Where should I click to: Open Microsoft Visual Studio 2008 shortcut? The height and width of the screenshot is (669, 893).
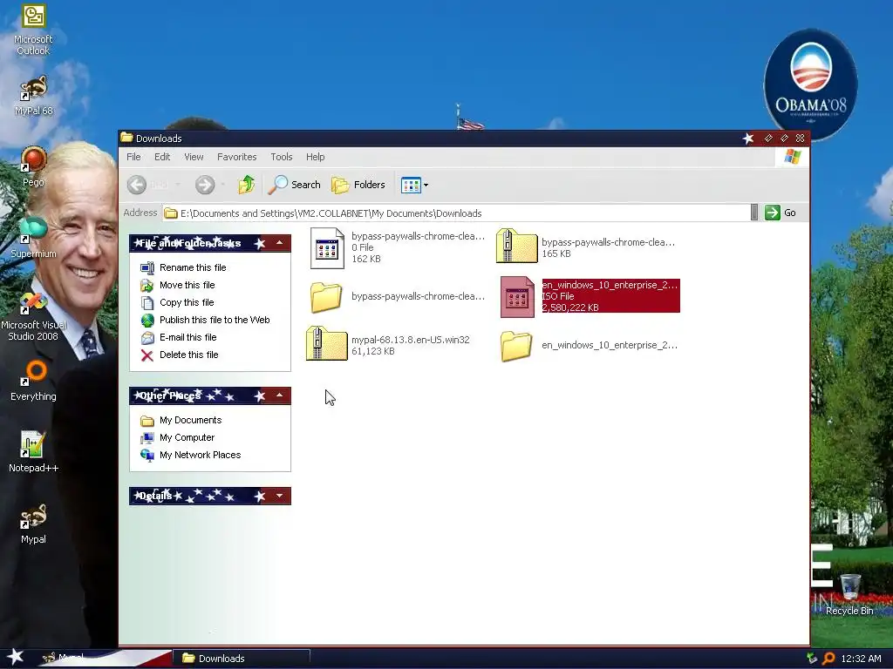coord(33,315)
